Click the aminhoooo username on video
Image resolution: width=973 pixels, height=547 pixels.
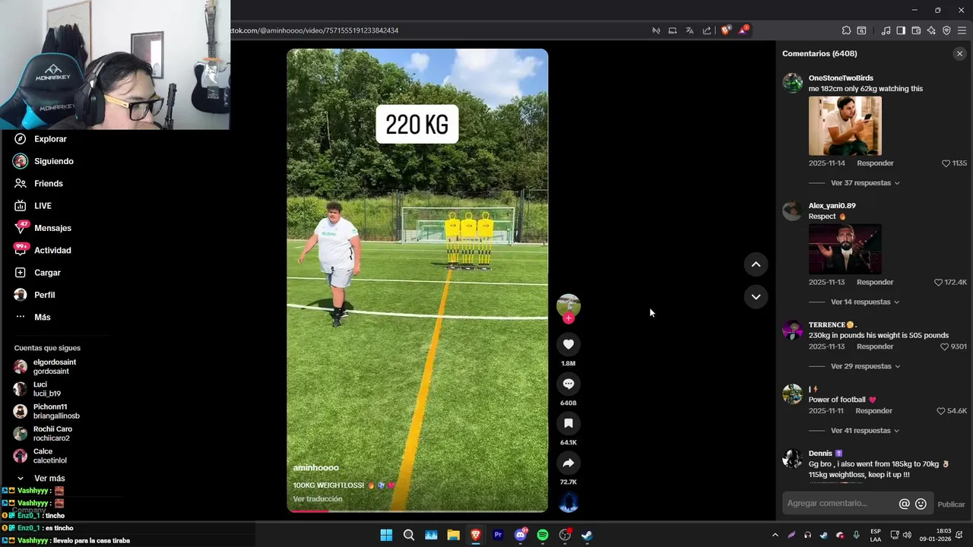[x=316, y=468]
